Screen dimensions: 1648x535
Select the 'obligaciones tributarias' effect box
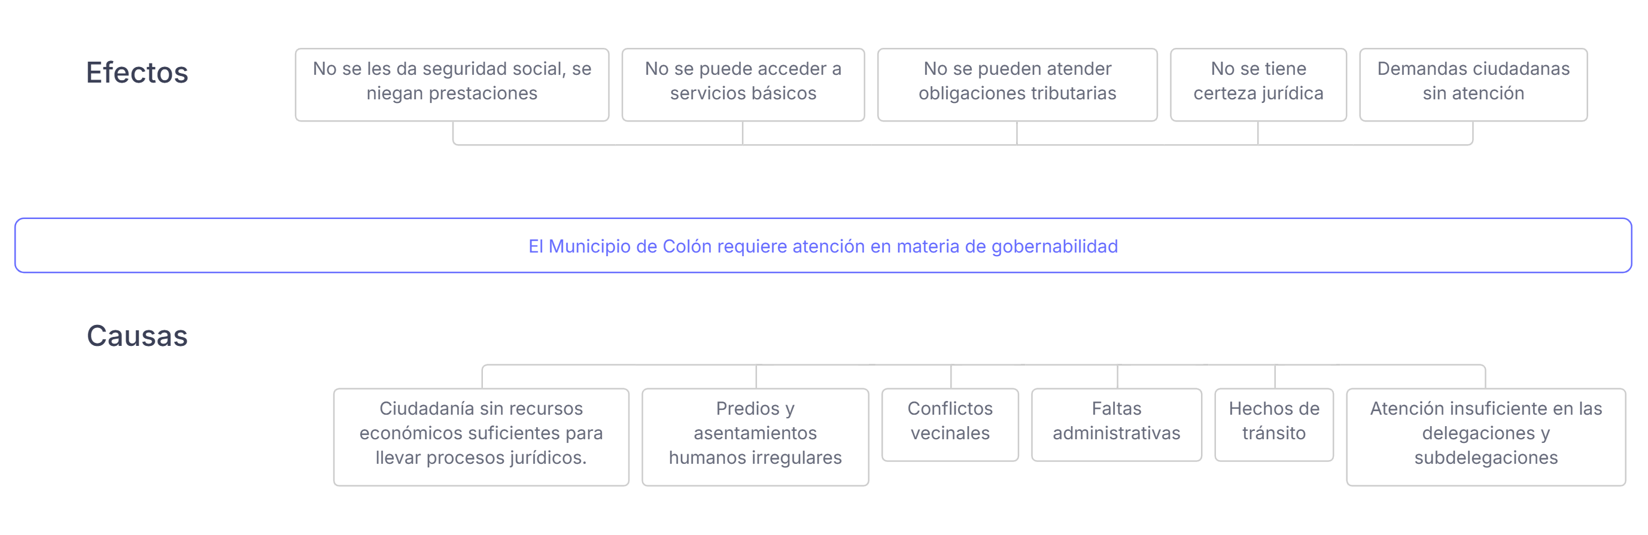tap(1017, 84)
